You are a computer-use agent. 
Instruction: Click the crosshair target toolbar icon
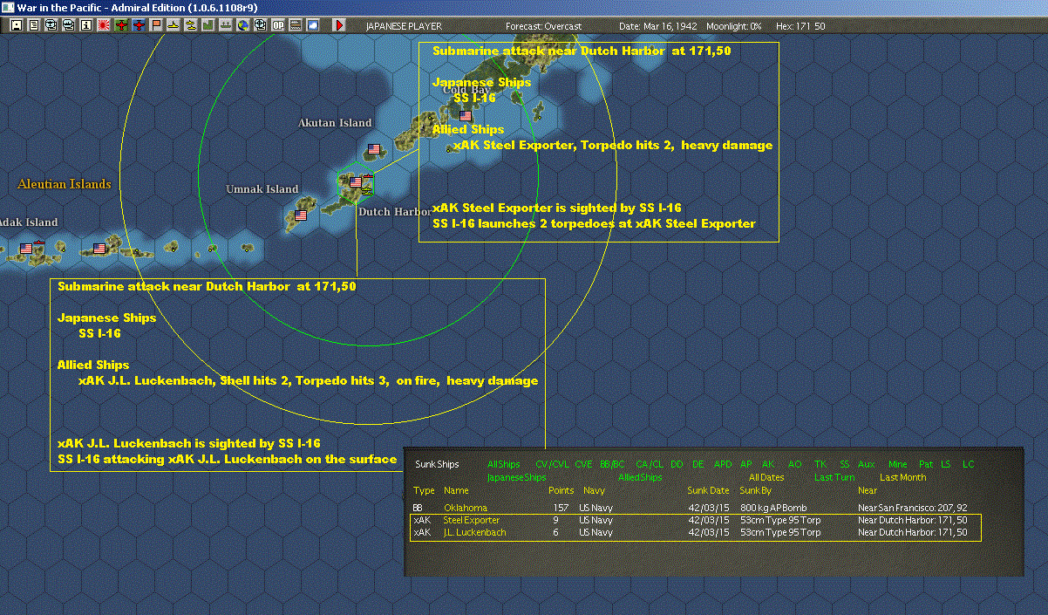[x=261, y=25]
